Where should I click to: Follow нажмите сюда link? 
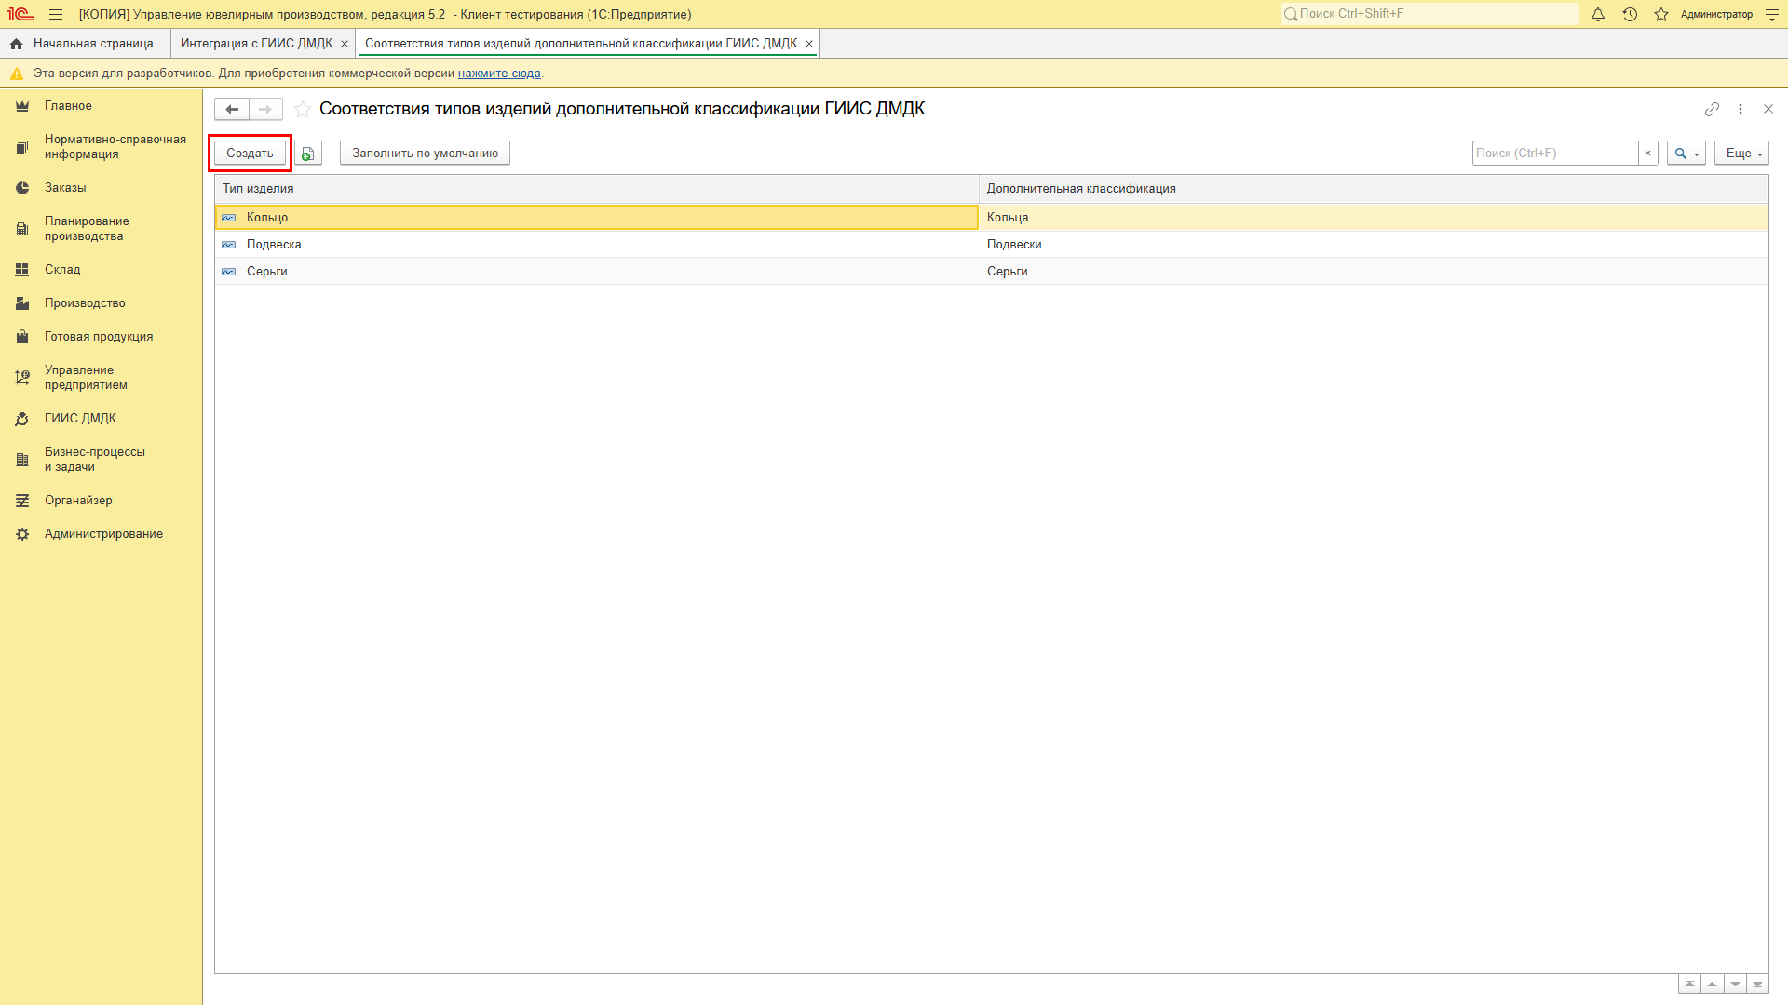[x=499, y=74]
